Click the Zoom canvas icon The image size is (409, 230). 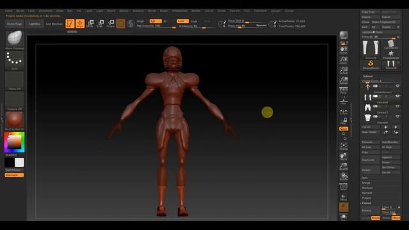coord(344,60)
